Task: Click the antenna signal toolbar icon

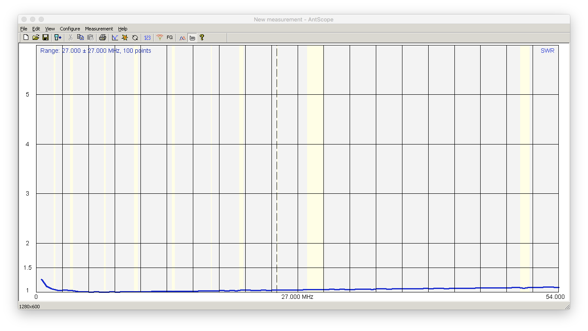Action: [160, 38]
